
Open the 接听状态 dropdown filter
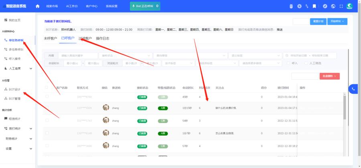point(126,56)
